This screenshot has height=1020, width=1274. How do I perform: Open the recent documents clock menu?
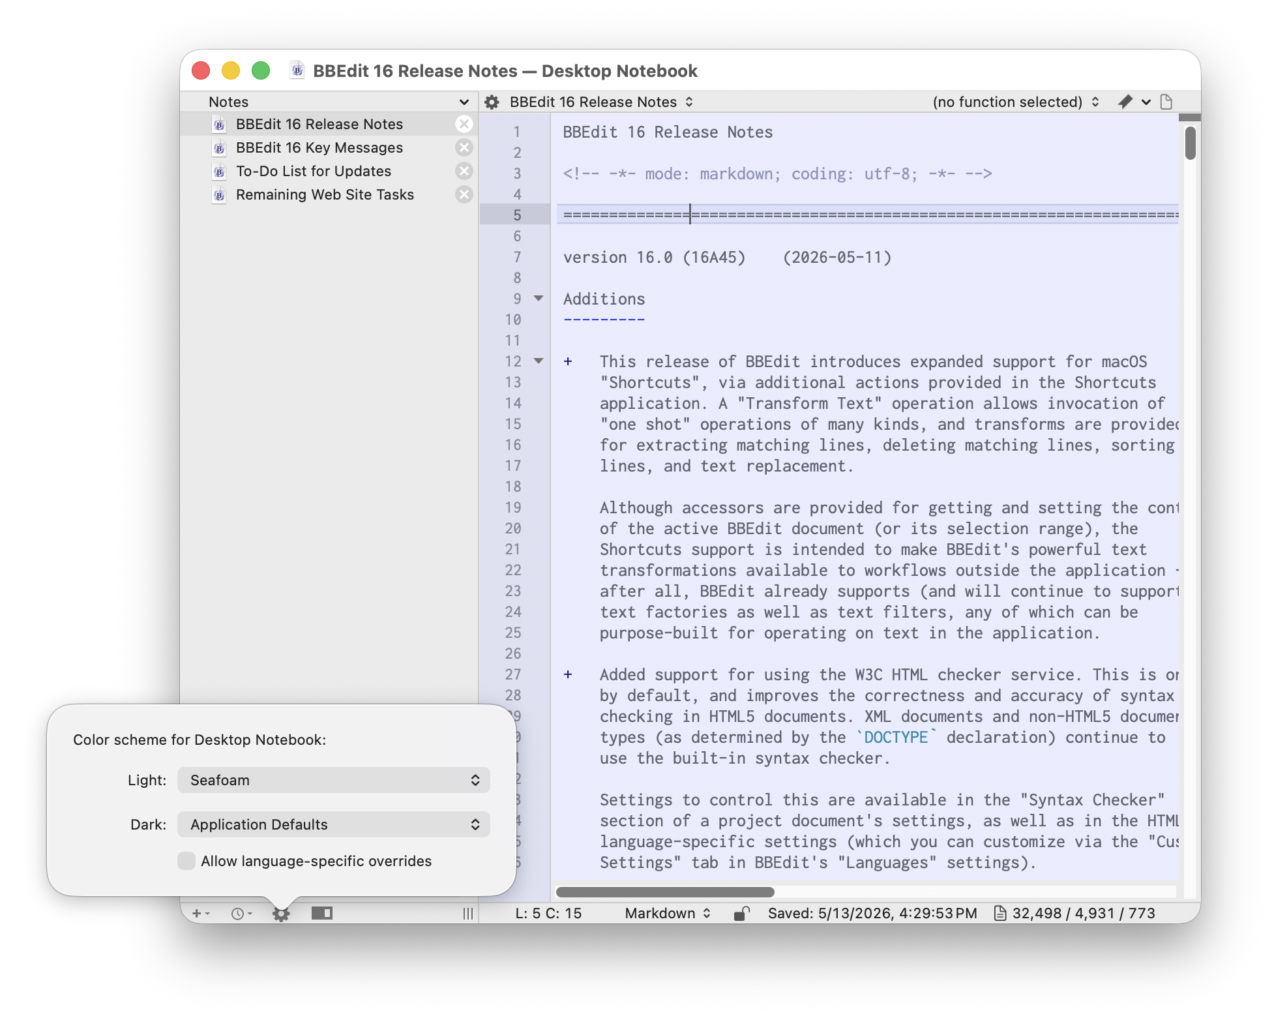click(x=241, y=914)
